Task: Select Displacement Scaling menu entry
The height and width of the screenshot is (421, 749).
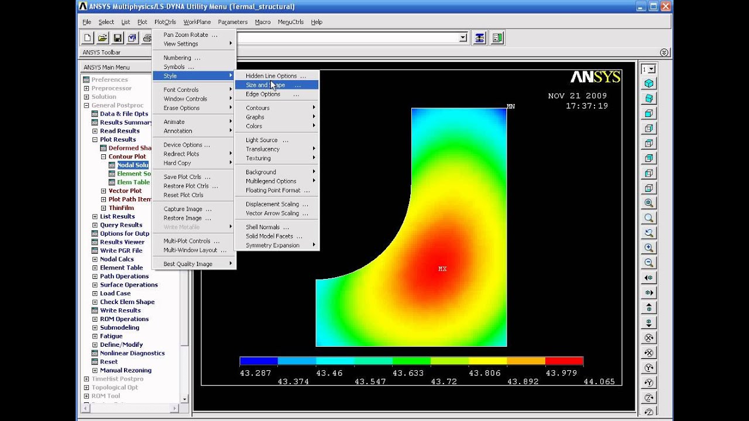Action: pyautogui.click(x=277, y=204)
